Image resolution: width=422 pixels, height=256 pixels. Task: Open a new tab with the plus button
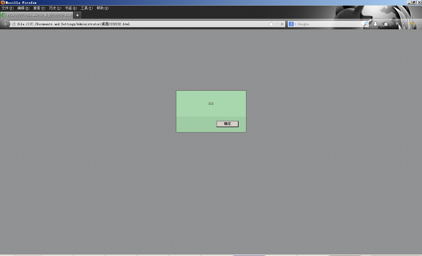point(77,15)
